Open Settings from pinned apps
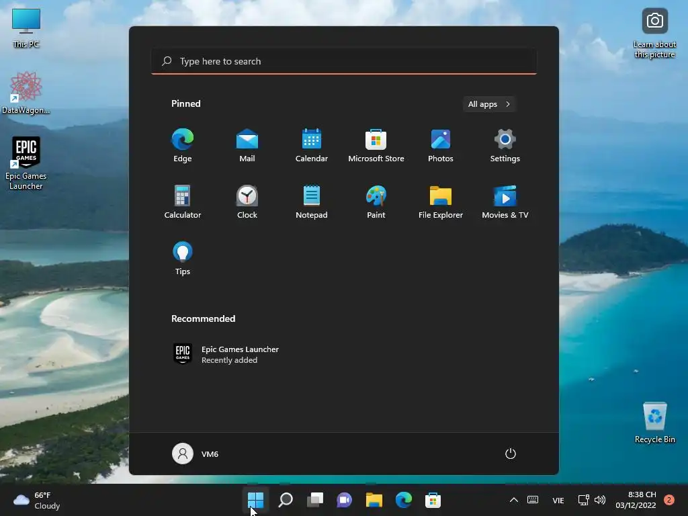Viewport: 688px width, 516px height. pyautogui.click(x=505, y=146)
